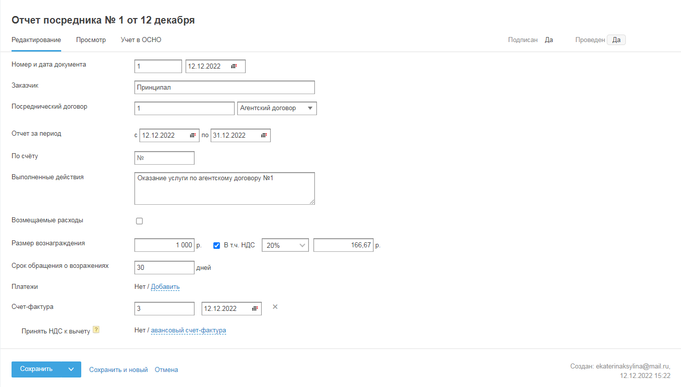Click the Сохранить и новый link
The width and height of the screenshot is (681, 387).
[118, 370]
